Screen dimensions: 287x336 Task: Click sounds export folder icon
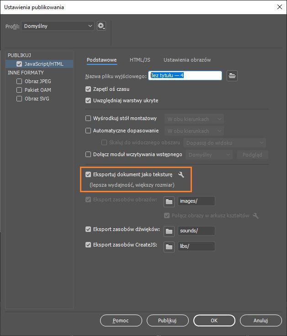(x=170, y=231)
